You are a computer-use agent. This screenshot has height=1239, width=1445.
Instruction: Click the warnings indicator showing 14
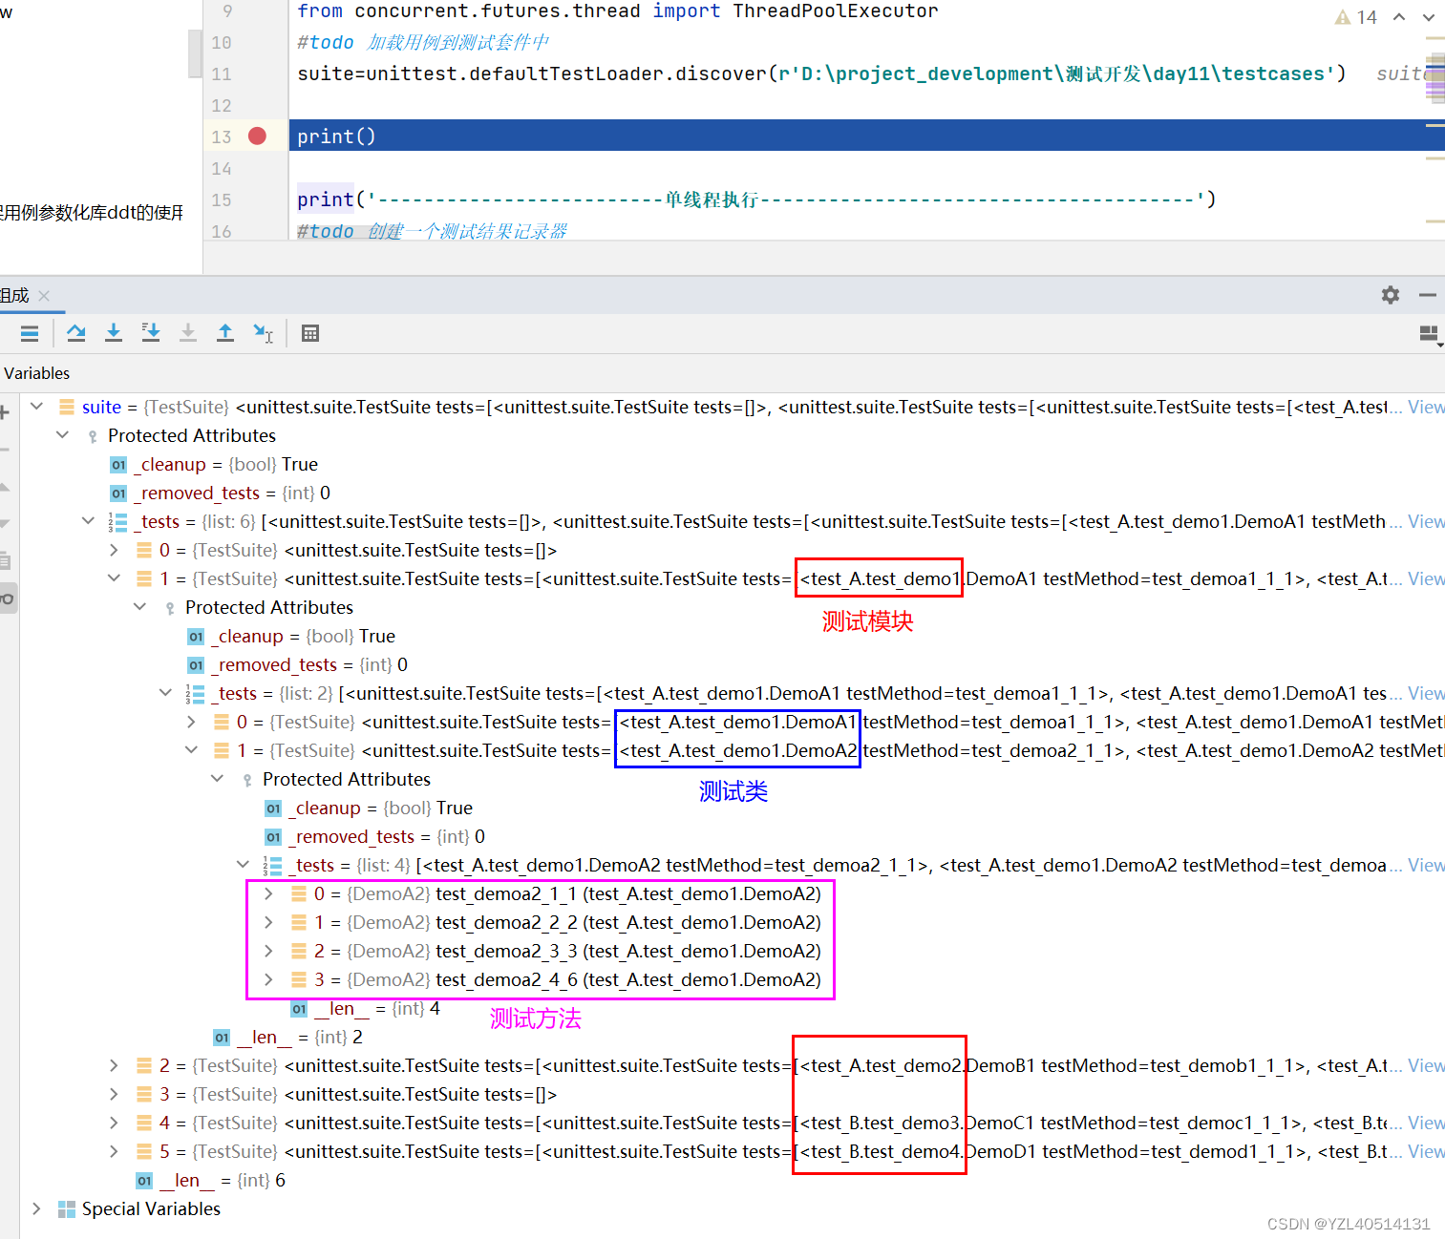tap(1356, 17)
